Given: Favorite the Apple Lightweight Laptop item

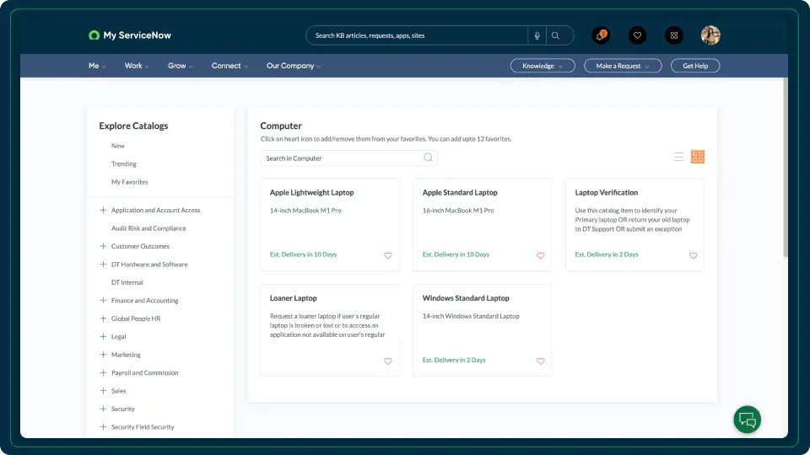Looking at the screenshot, I should tap(388, 255).
